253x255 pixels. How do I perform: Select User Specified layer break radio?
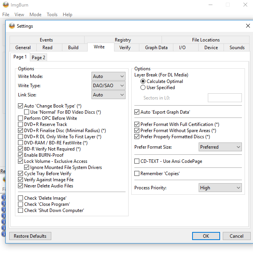[143, 88]
